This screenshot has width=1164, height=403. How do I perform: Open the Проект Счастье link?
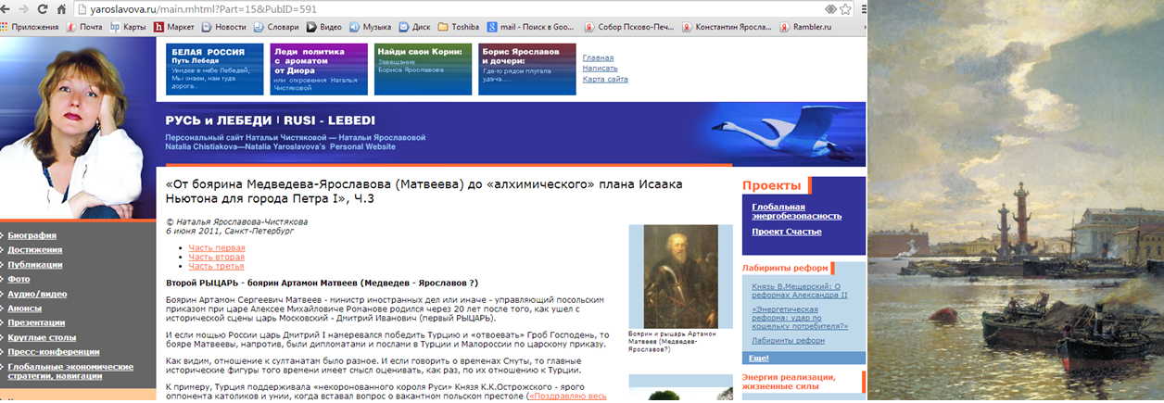pyautogui.click(x=787, y=232)
